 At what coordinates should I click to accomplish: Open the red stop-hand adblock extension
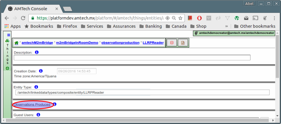click(x=199, y=18)
